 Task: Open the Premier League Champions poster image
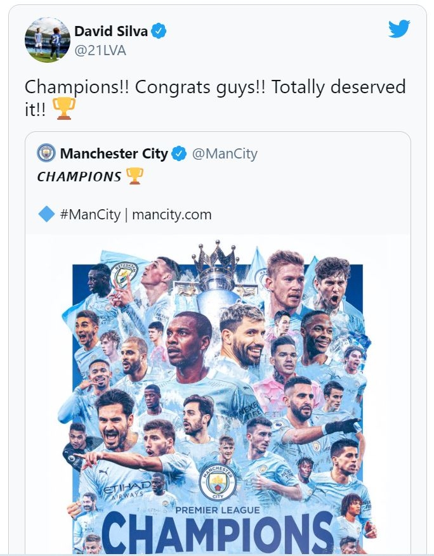pyautogui.click(x=217, y=393)
